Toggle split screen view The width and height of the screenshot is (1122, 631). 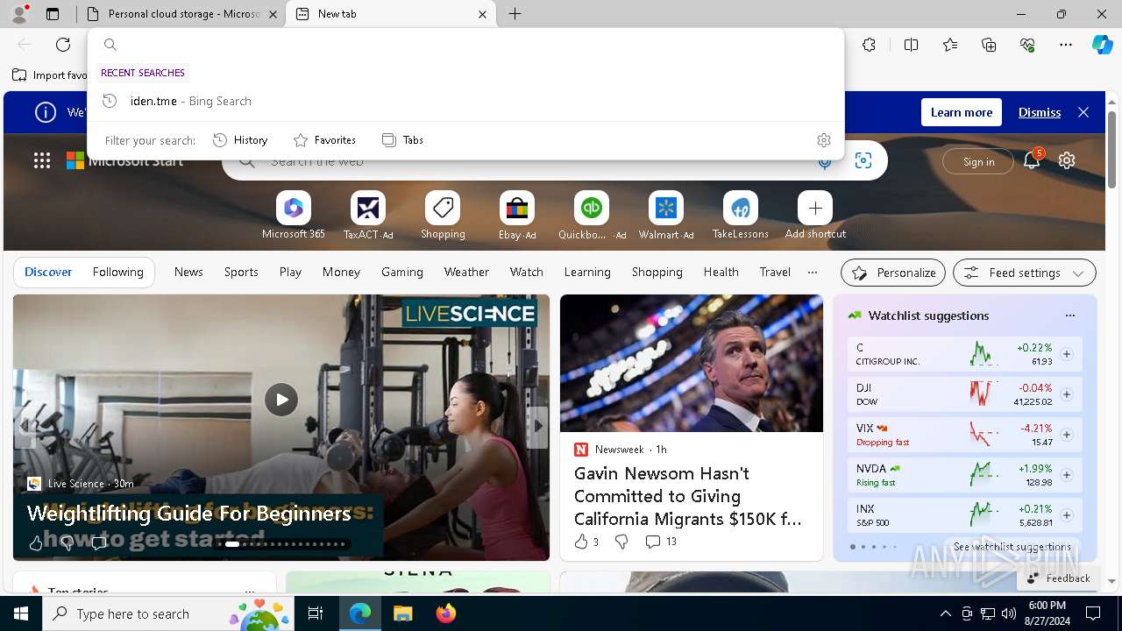click(911, 45)
